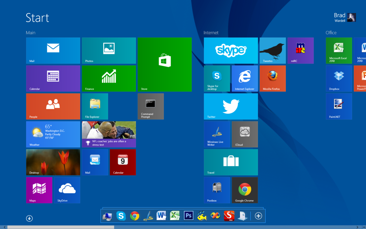Open Word from the bottom dock

click(x=161, y=216)
